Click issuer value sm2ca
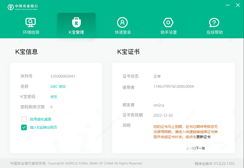Viewport: 244px width, 168px height. tap(159, 105)
